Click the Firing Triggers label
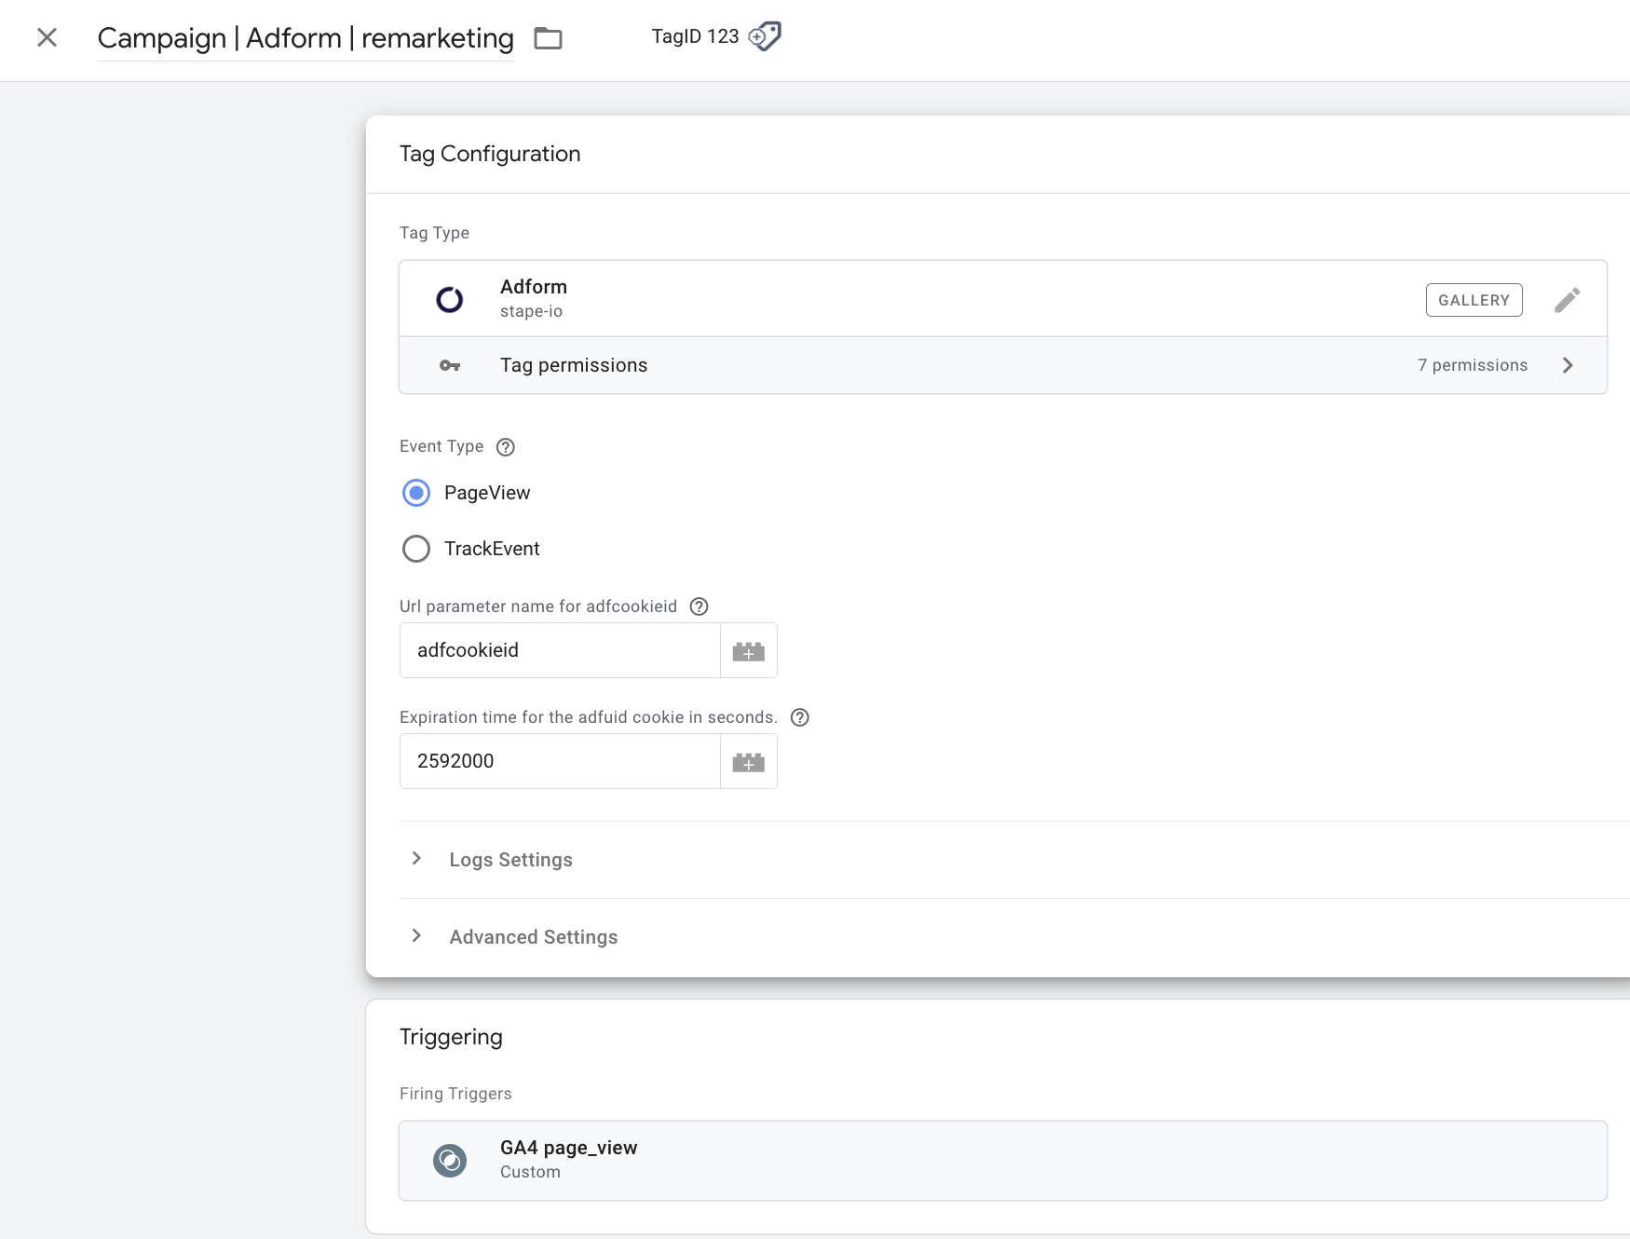 [455, 1094]
